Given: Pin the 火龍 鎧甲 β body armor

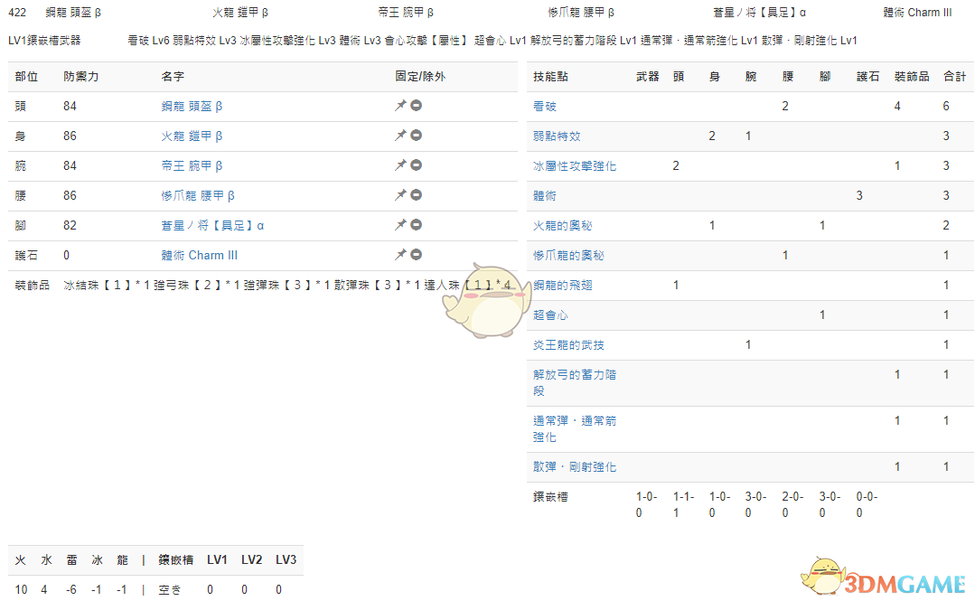Looking at the screenshot, I should click(400, 136).
